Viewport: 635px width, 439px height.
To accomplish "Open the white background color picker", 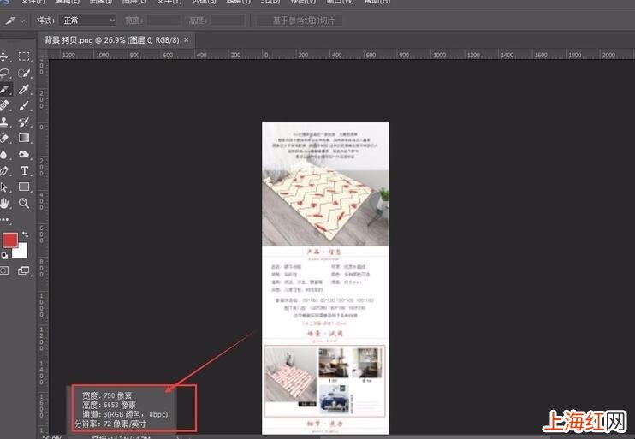I will [x=22, y=252].
